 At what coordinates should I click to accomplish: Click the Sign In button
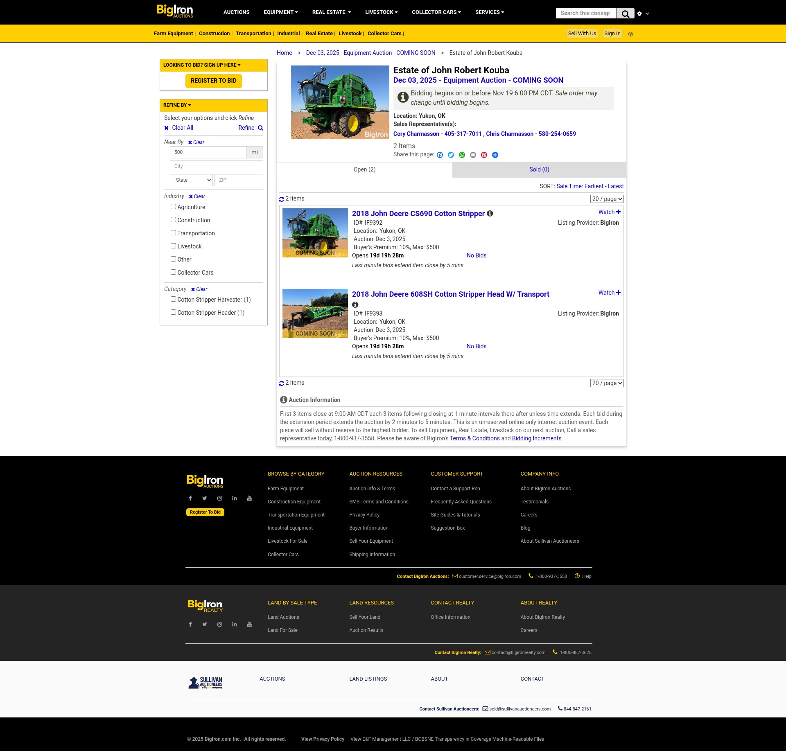(612, 34)
